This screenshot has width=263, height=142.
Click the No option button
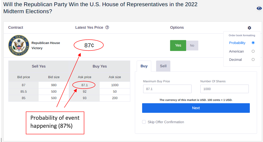tap(192, 45)
